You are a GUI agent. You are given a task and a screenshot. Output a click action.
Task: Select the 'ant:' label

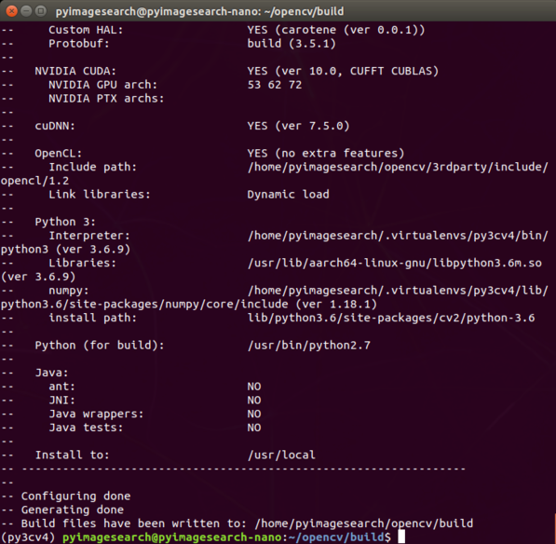tap(62, 387)
